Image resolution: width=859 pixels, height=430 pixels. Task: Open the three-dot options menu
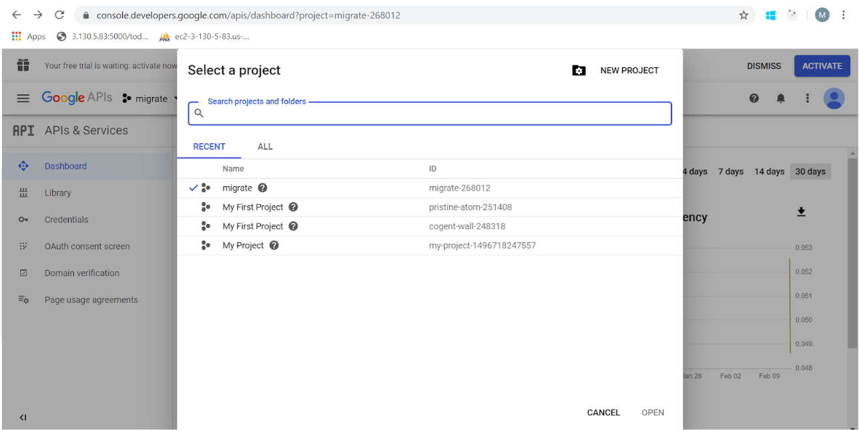[x=807, y=98]
